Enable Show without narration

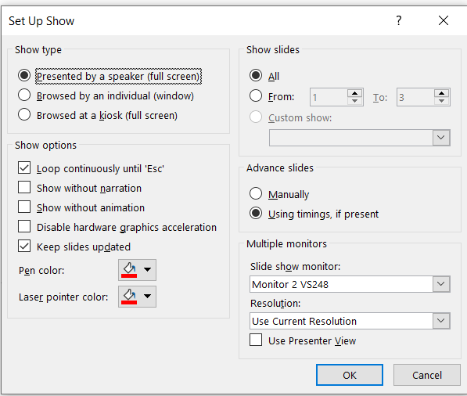24,188
